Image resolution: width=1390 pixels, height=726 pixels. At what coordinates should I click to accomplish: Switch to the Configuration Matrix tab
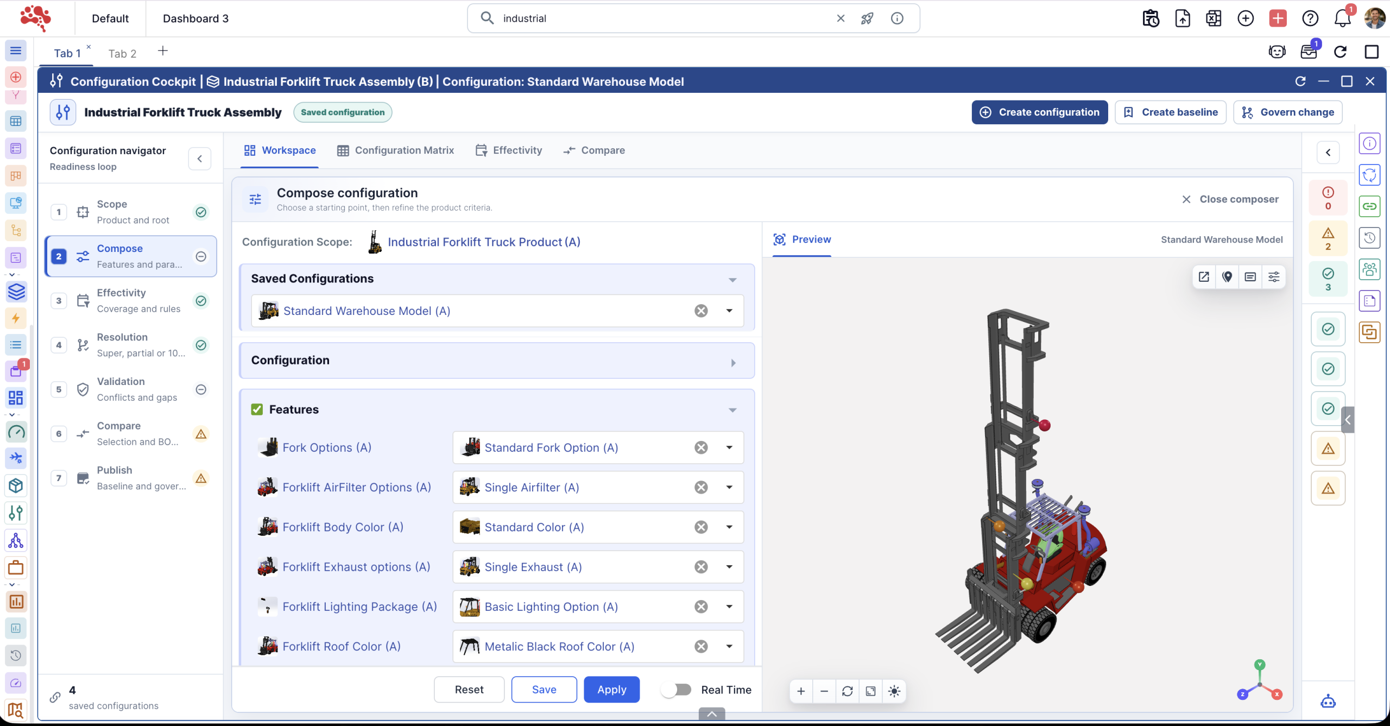pos(396,150)
